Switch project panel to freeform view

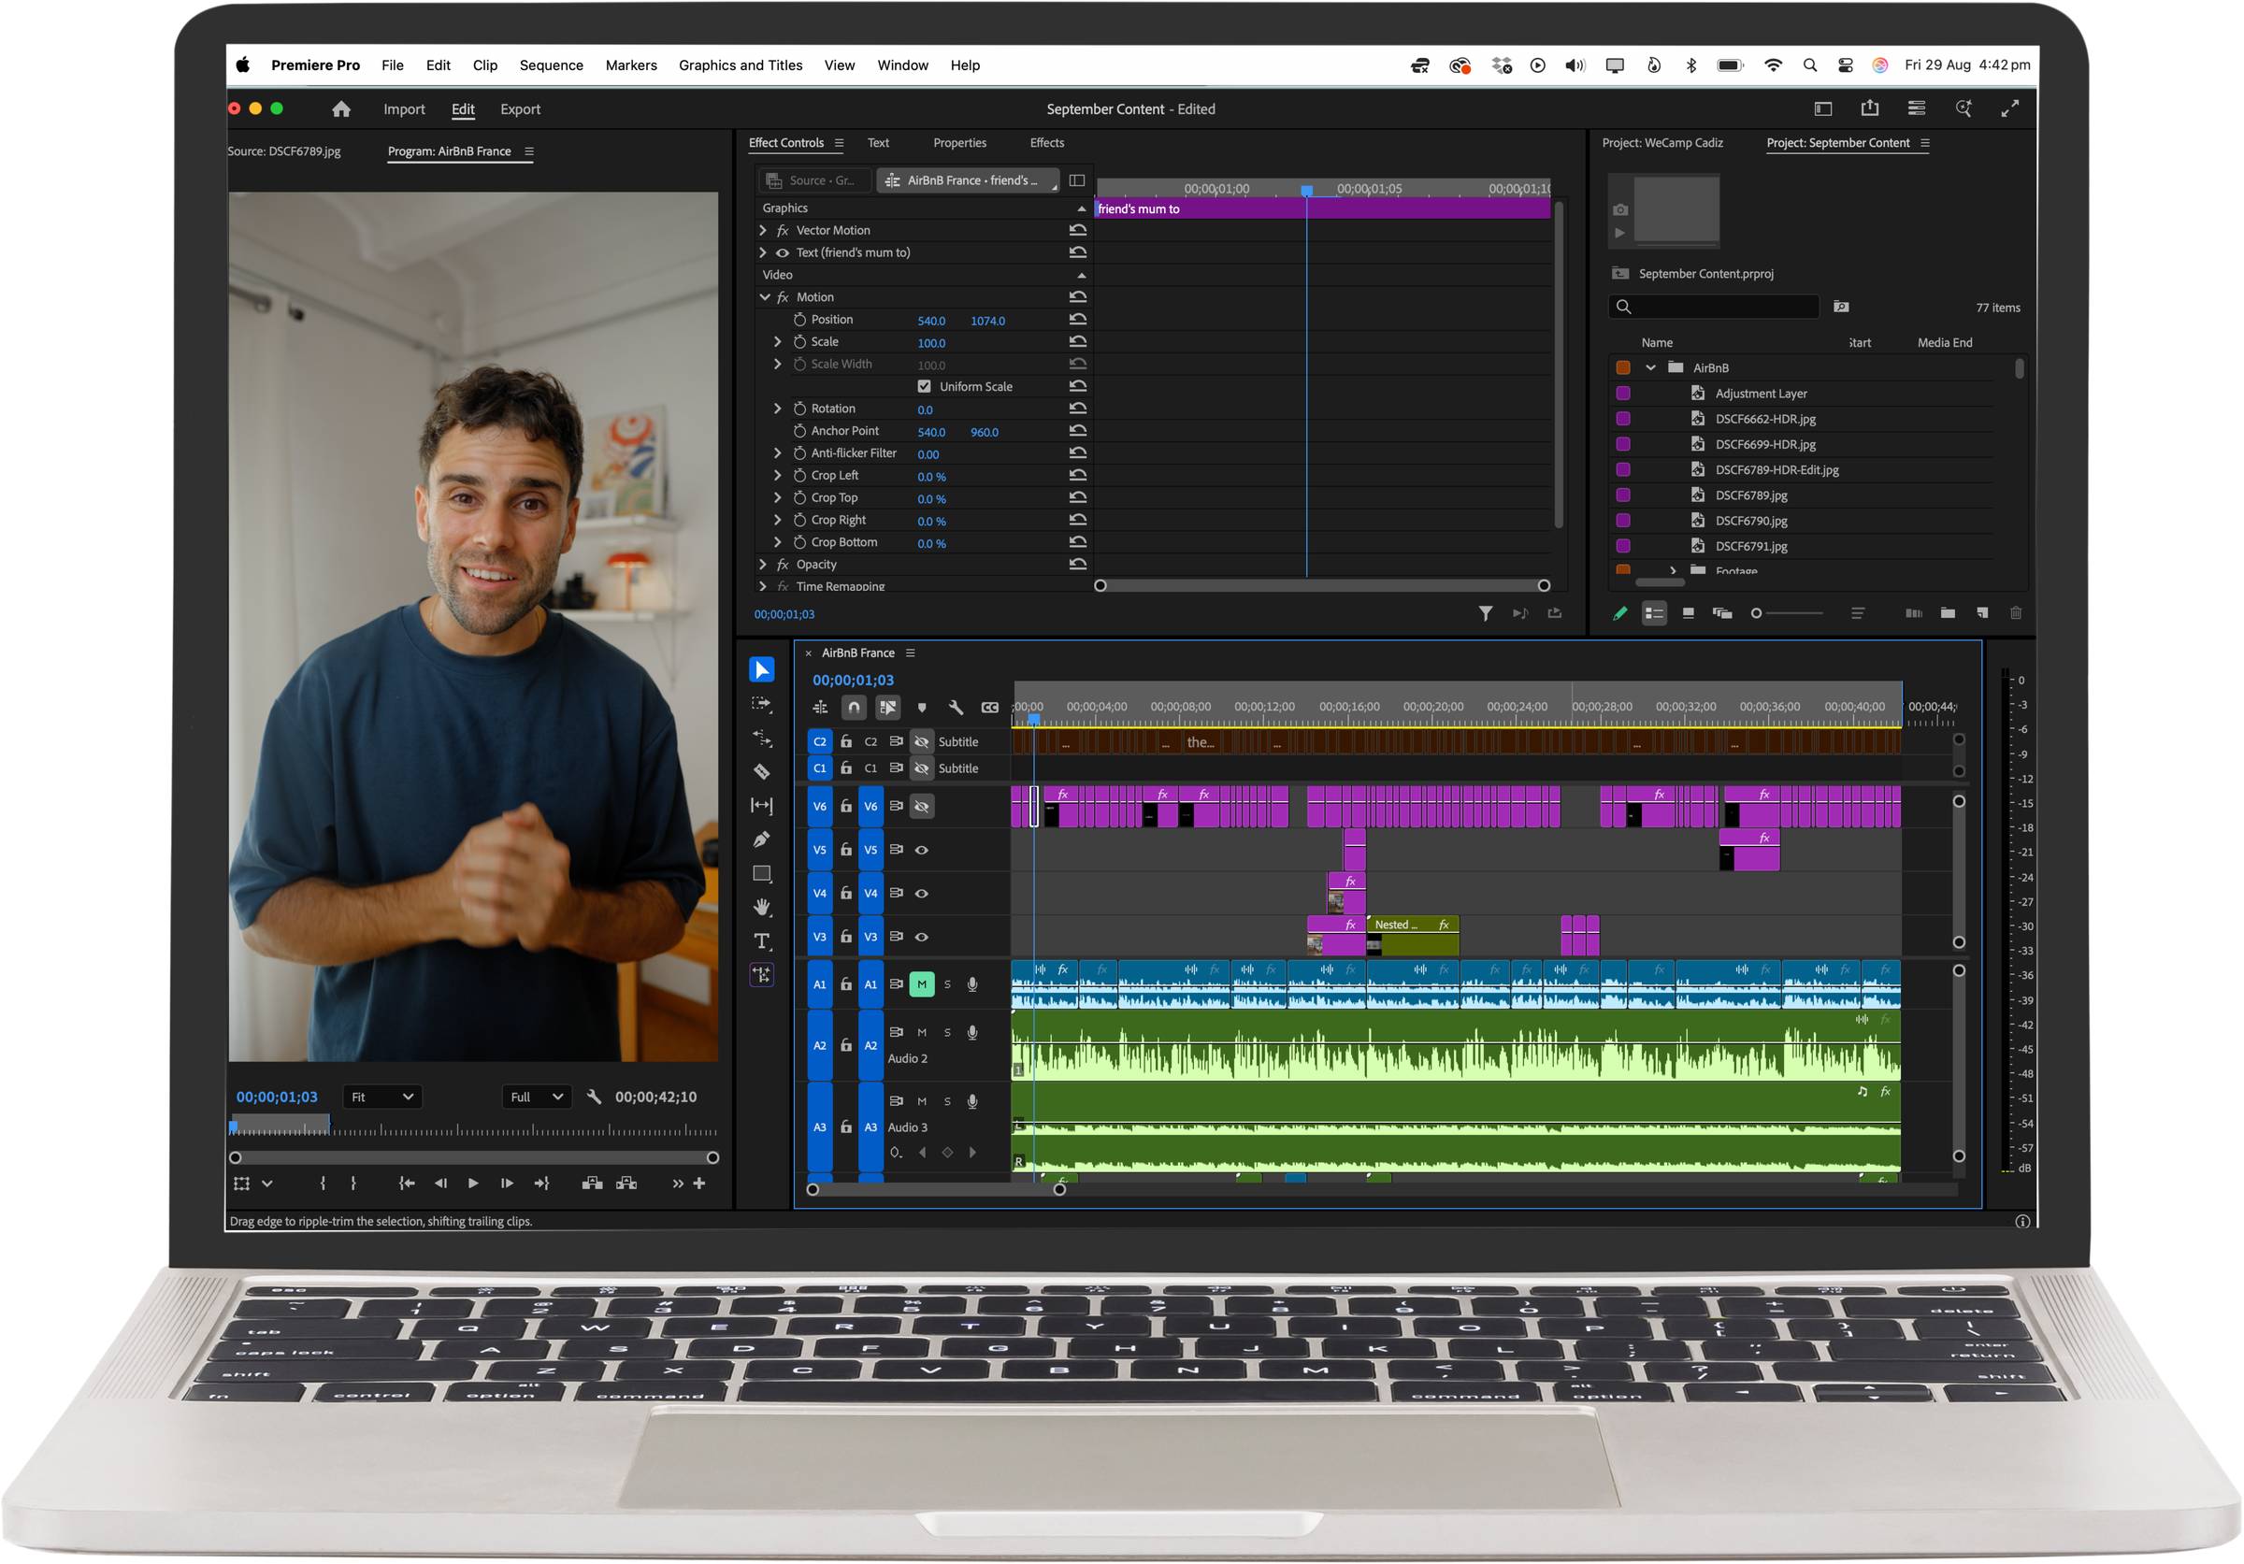(x=1722, y=612)
